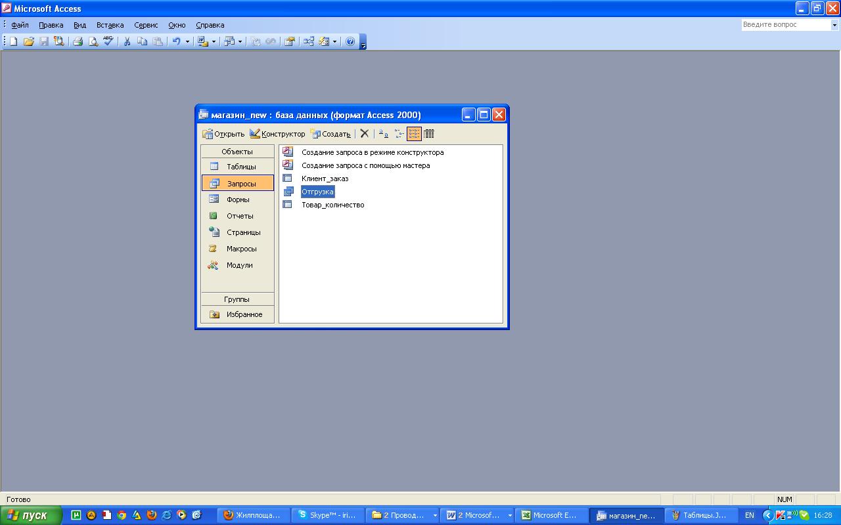
Task: Click the 'Введите вопрос' help box
Action: coord(786,25)
